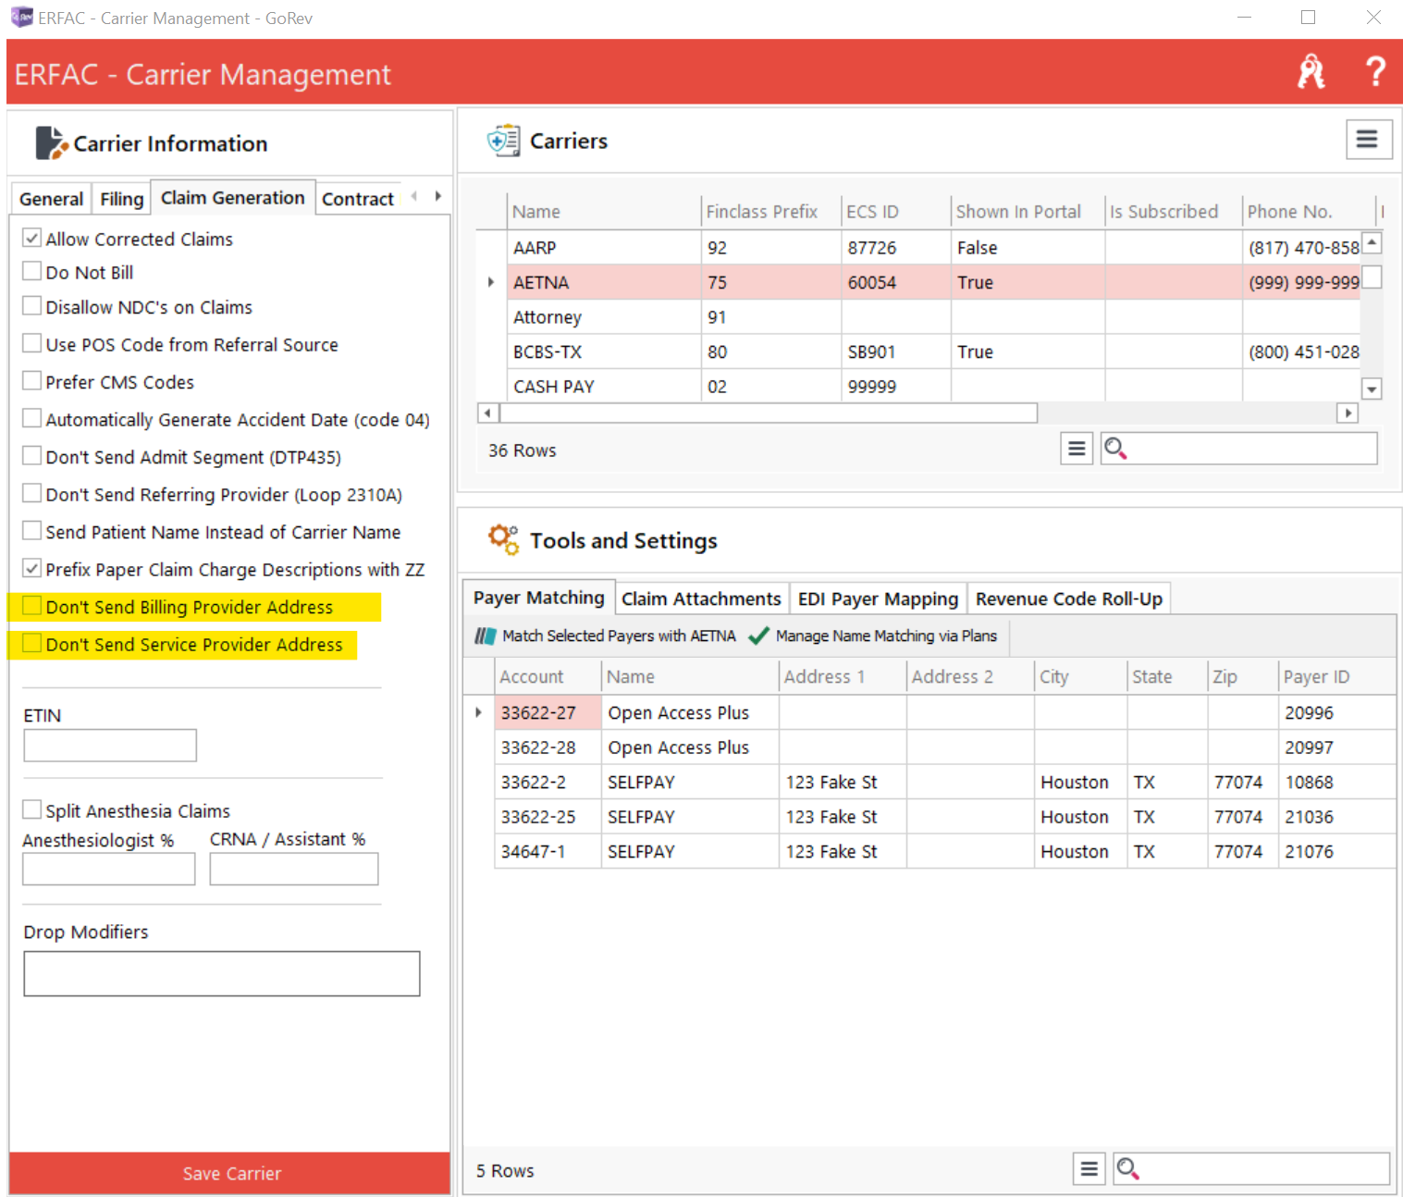The width and height of the screenshot is (1403, 1197).
Task: Check Disallow NDC's on Claims
Action: coord(32,306)
